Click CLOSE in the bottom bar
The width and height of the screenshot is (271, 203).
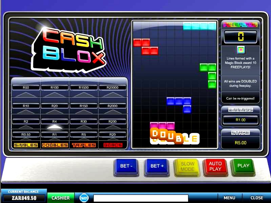tap(257, 198)
